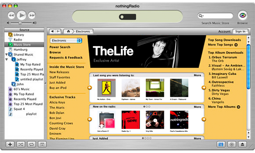Open the Power Search link
The image size is (255, 153).
[60, 47]
